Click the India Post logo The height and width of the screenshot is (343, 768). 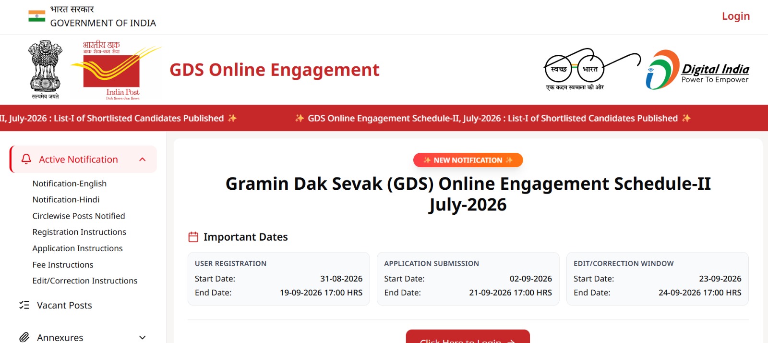[116, 71]
